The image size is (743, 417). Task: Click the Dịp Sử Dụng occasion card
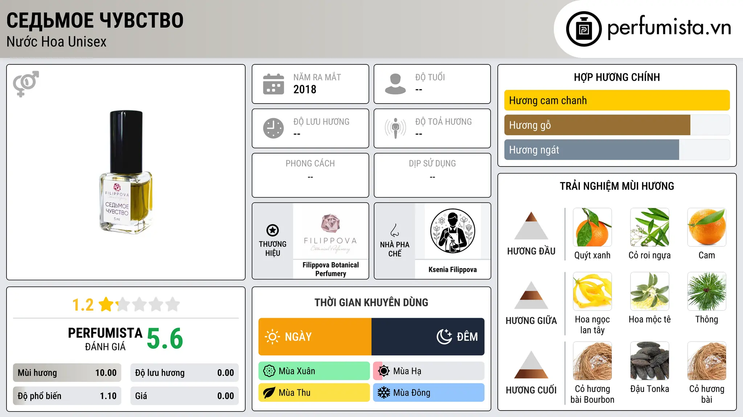[x=432, y=175]
